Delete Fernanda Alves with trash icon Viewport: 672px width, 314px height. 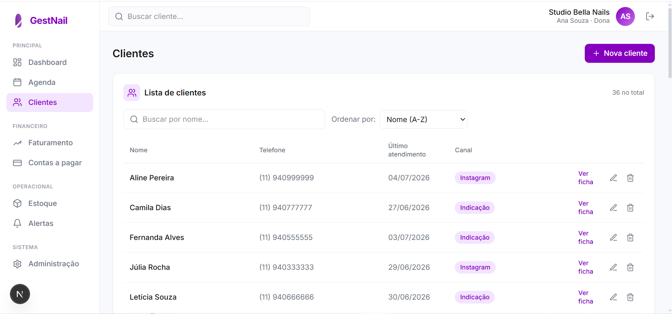pos(630,238)
